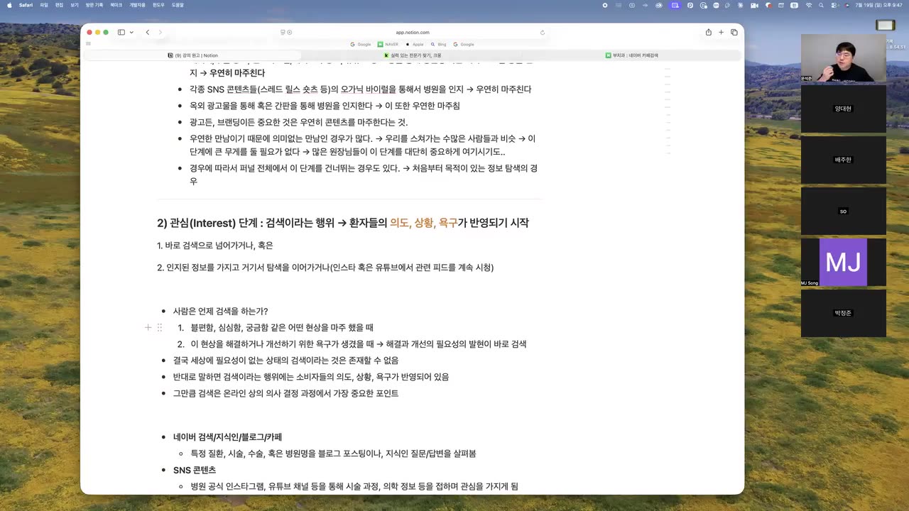Open the Safari menu in the menu bar
909x511 pixels.
point(26,5)
